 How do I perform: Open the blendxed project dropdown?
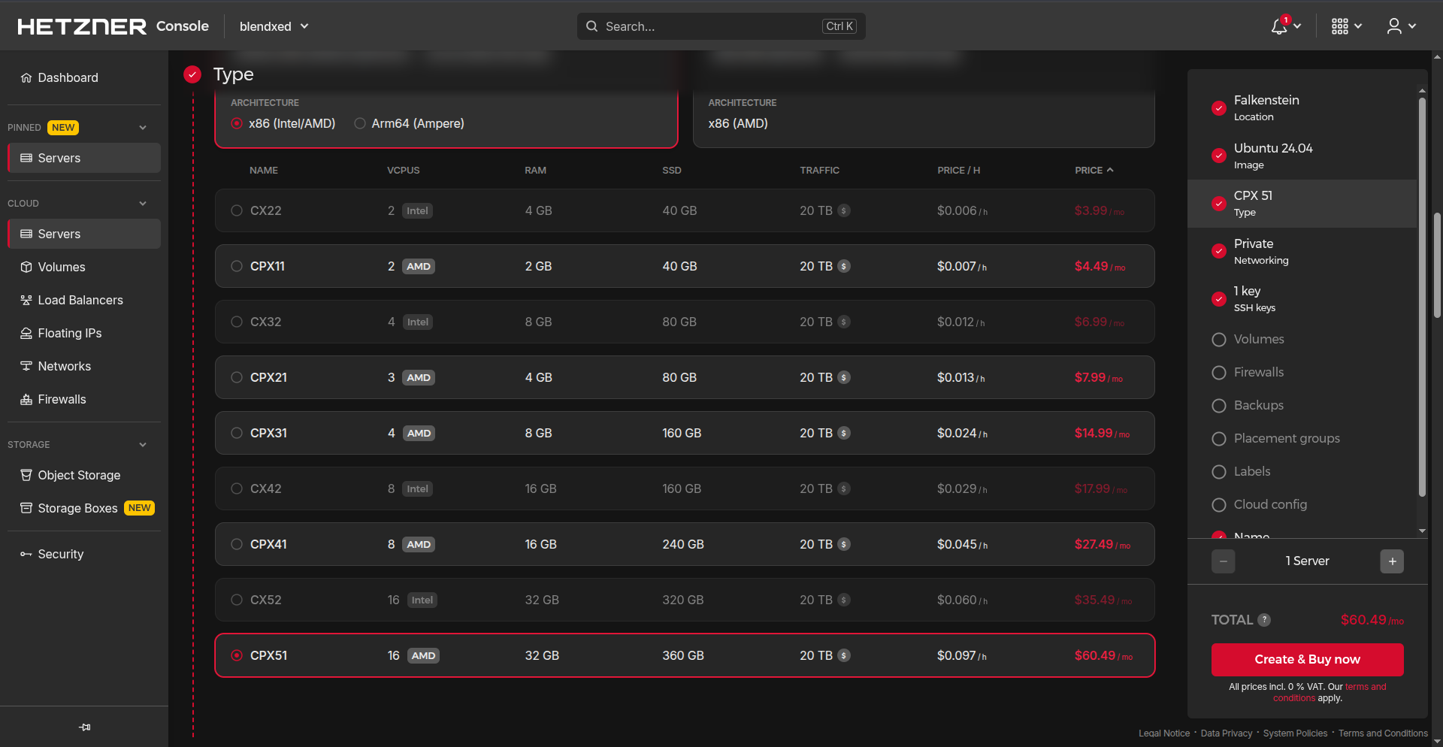click(274, 26)
